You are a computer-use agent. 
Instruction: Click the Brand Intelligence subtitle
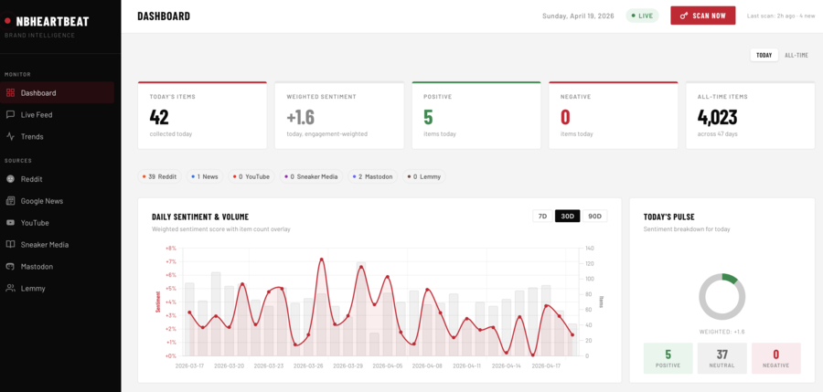[x=40, y=35]
